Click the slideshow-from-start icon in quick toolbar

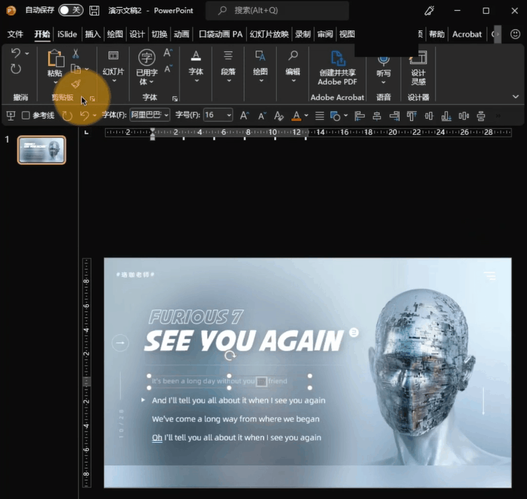[11, 115]
